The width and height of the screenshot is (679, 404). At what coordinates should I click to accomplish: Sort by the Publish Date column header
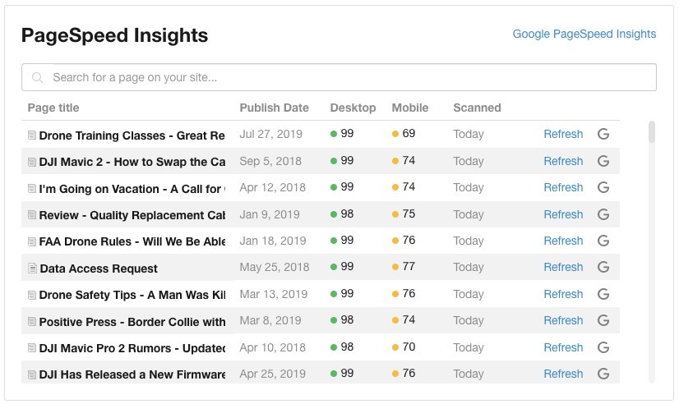tap(274, 108)
